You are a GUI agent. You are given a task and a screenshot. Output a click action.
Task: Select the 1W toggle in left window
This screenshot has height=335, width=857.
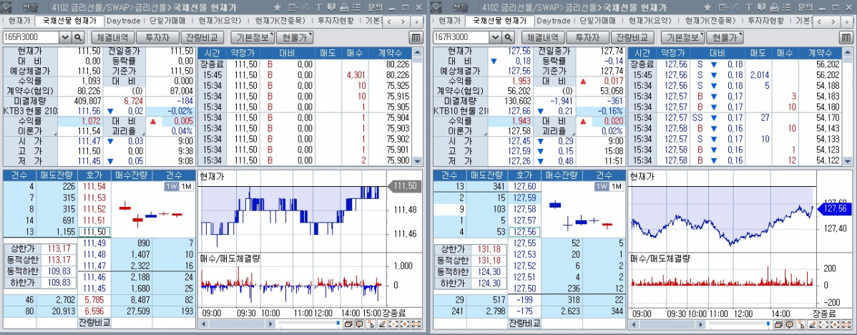coord(172,186)
